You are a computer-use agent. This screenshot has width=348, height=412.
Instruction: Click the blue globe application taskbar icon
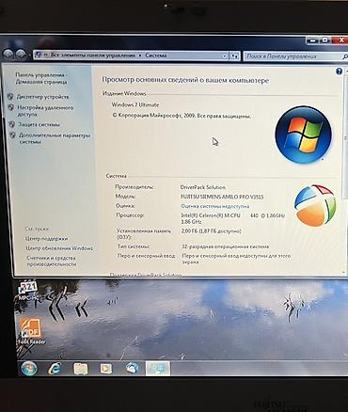[x=133, y=369]
